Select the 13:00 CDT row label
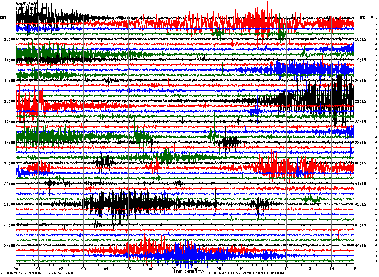 (10, 39)
